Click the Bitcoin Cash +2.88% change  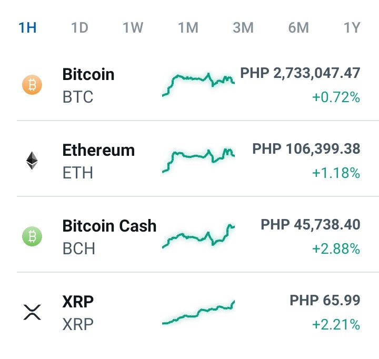pos(336,249)
